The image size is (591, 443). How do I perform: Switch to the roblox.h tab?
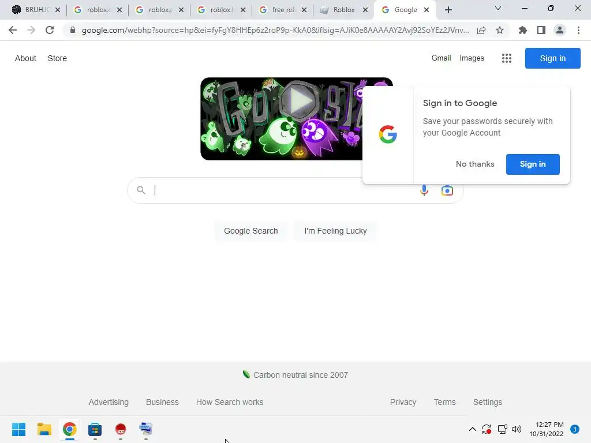[217, 10]
